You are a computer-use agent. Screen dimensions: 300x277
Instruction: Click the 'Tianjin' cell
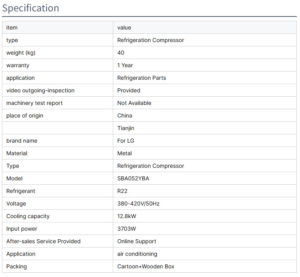(x=126, y=128)
